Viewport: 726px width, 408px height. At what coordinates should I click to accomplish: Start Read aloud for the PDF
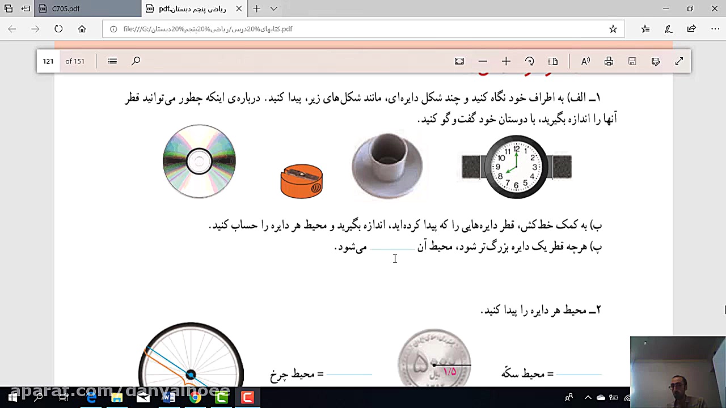click(x=585, y=61)
